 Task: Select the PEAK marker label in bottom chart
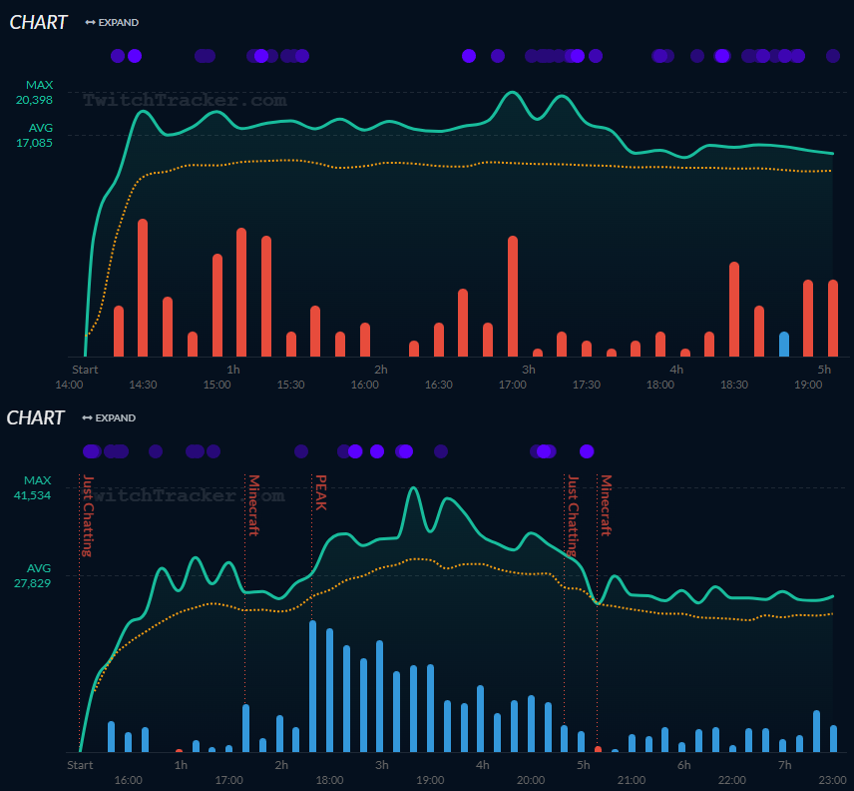pyautogui.click(x=321, y=492)
